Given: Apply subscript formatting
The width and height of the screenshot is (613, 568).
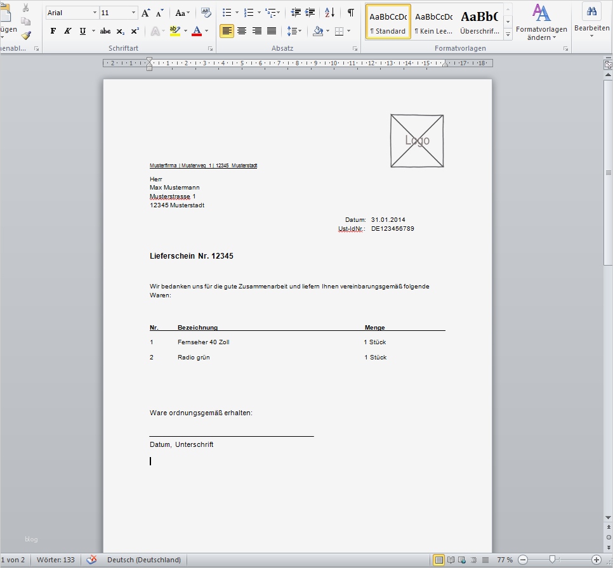Looking at the screenshot, I should click(120, 30).
